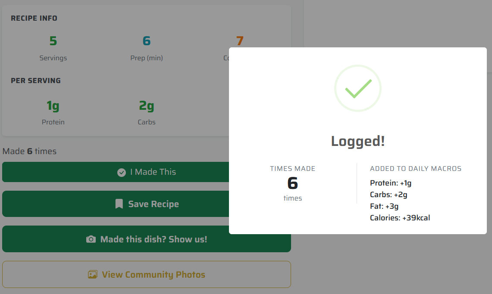Screen dimensions: 492x294
Task: Click the large green checkmark in the dialog
Action: tap(358, 88)
